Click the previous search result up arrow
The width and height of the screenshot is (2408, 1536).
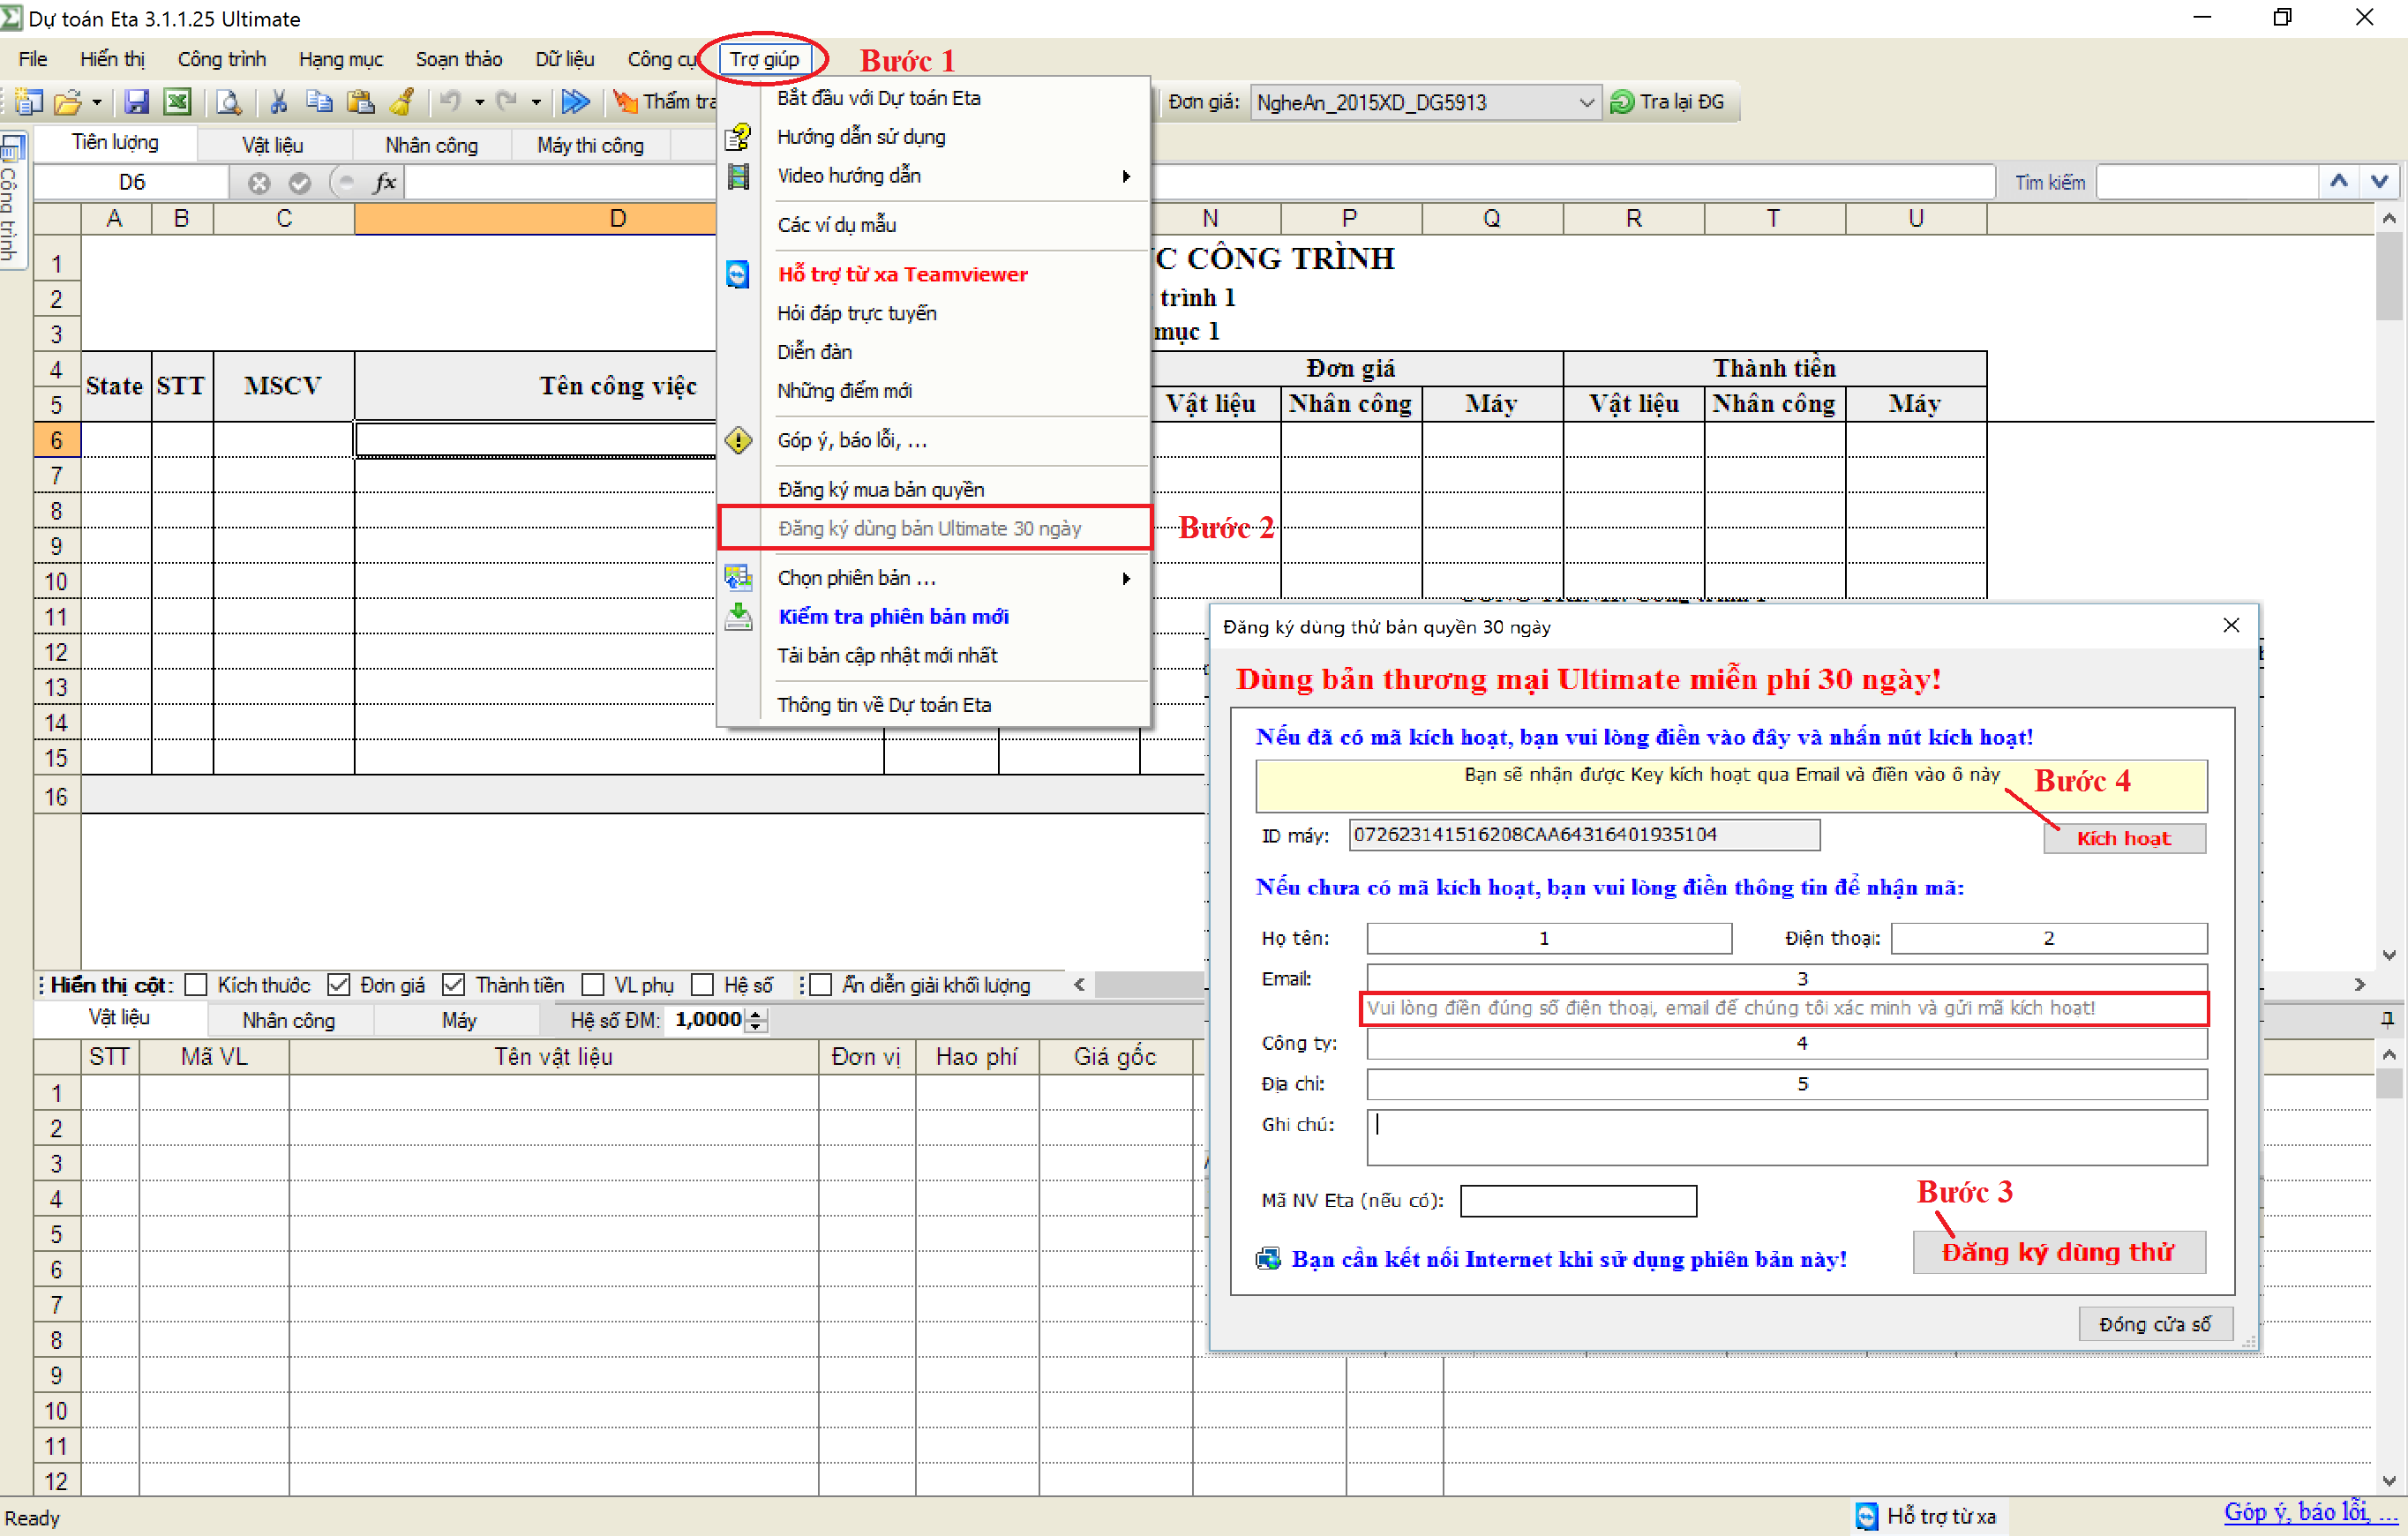[x=2339, y=182]
